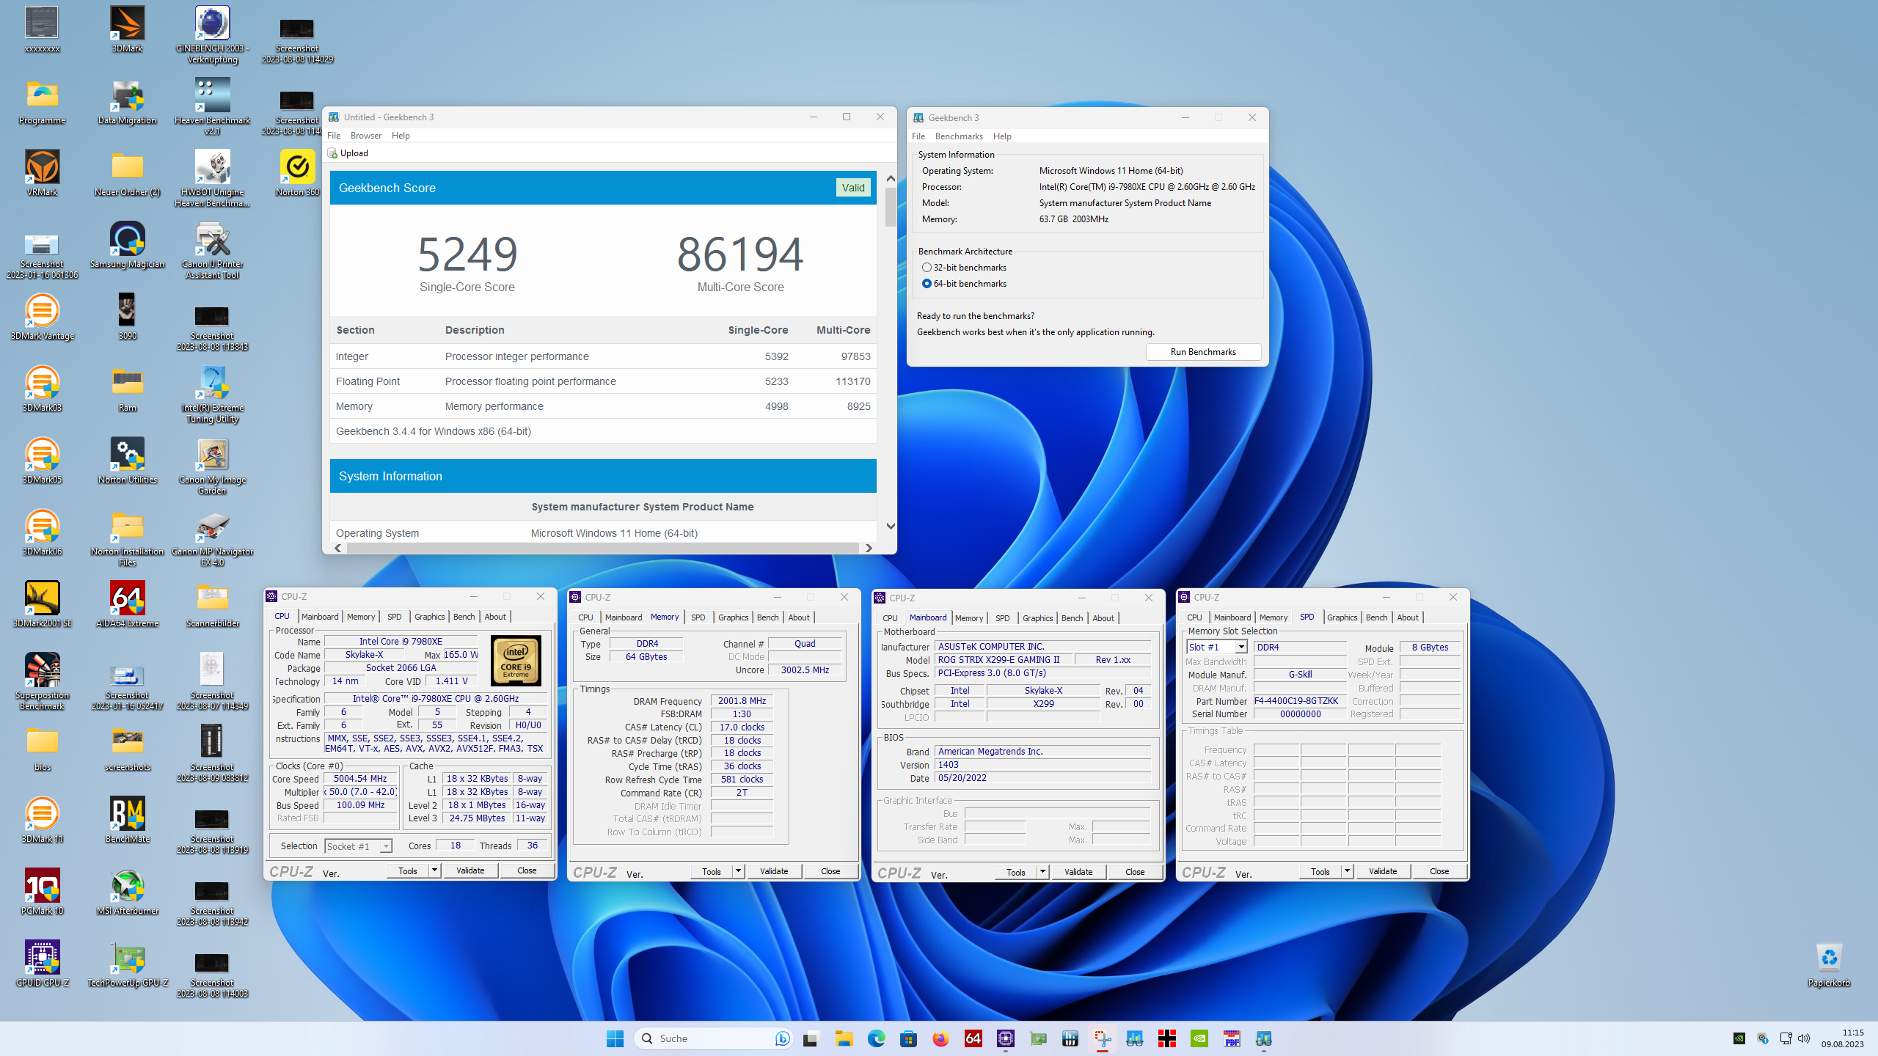Open Microsoft Store from the taskbar
Screen dimensions: 1878x1056
tap(908, 1038)
